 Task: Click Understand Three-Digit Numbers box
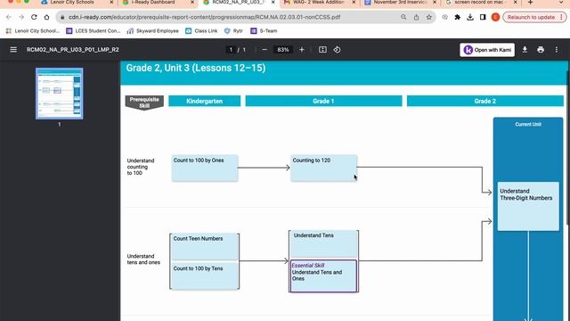click(x=528, y=206)
